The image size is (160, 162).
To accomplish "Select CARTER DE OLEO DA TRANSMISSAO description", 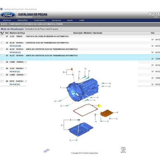I will click(x=47, y=43).
